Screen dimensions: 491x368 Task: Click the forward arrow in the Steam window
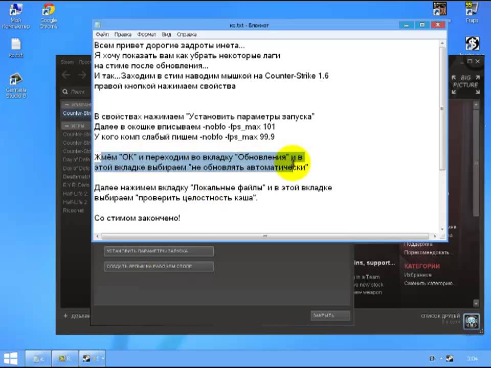pos(82,75)
